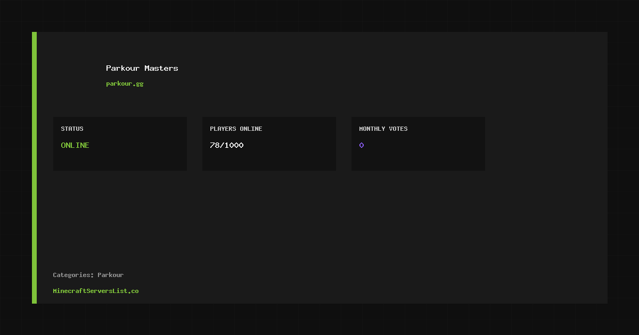Select the 78/1000 player count

227,145
